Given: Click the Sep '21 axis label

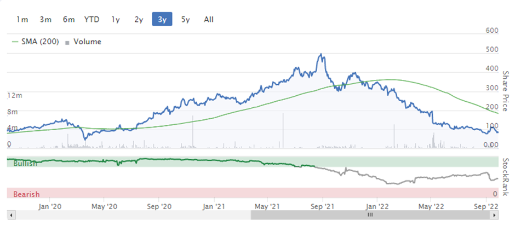Looking at the screenshot, I should click(323, 206).
